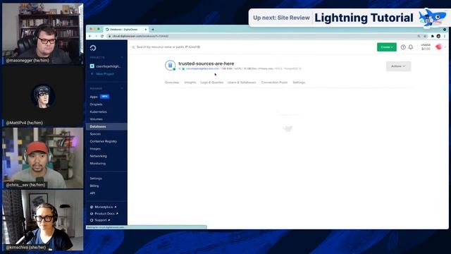Click the Usage $0.00 indicator

(426, 47)
